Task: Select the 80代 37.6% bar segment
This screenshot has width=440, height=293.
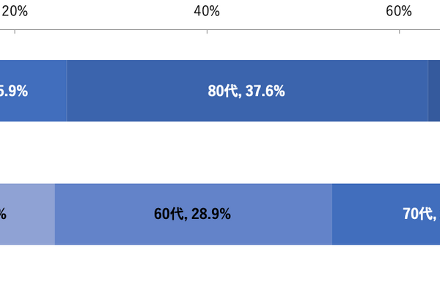Action: click(x=247, y=91)
